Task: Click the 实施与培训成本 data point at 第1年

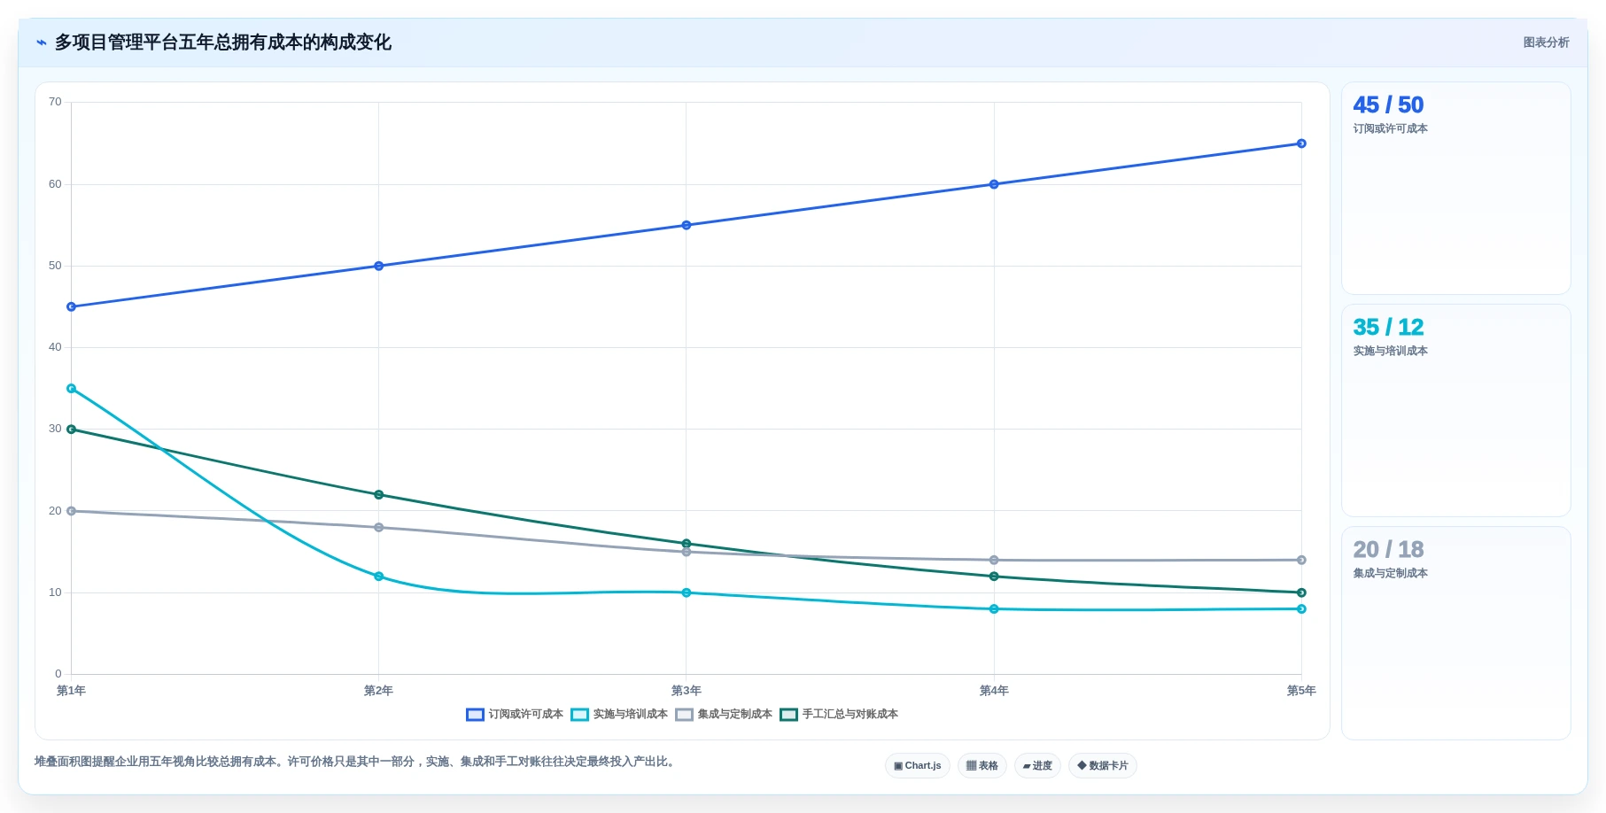Action: click(x=72, y=389)
